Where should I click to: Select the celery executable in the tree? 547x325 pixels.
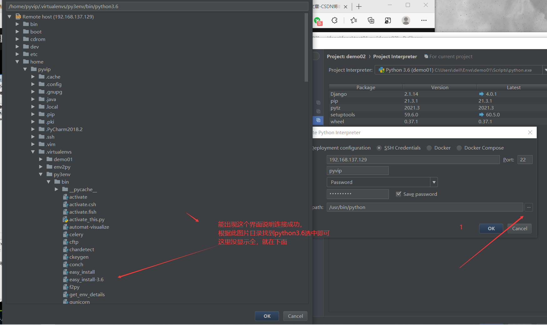pyautogui.click(x=77, y=234)
